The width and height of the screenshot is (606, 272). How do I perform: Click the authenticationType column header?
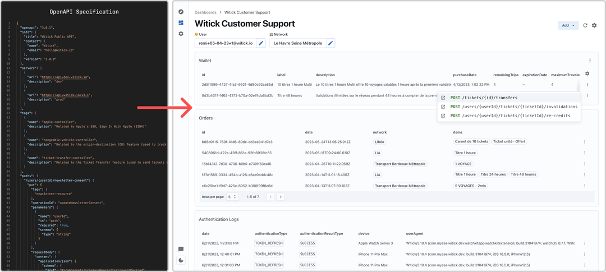click(x=272, y=234)
